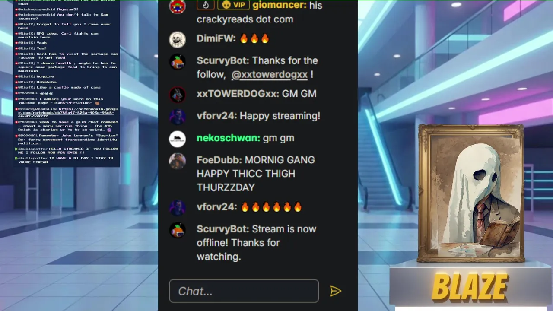Click the FoeDubb username

tap(219, 160)
